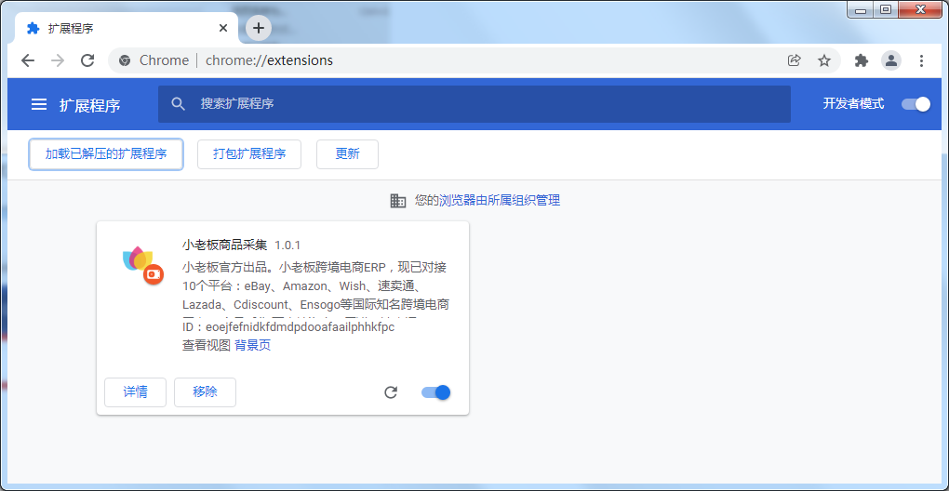Open the hamburger main menu

(x=39, y=104)
